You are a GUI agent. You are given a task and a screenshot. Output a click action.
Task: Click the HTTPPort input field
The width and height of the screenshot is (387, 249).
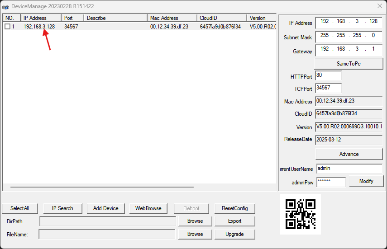(x=328, y=76)
